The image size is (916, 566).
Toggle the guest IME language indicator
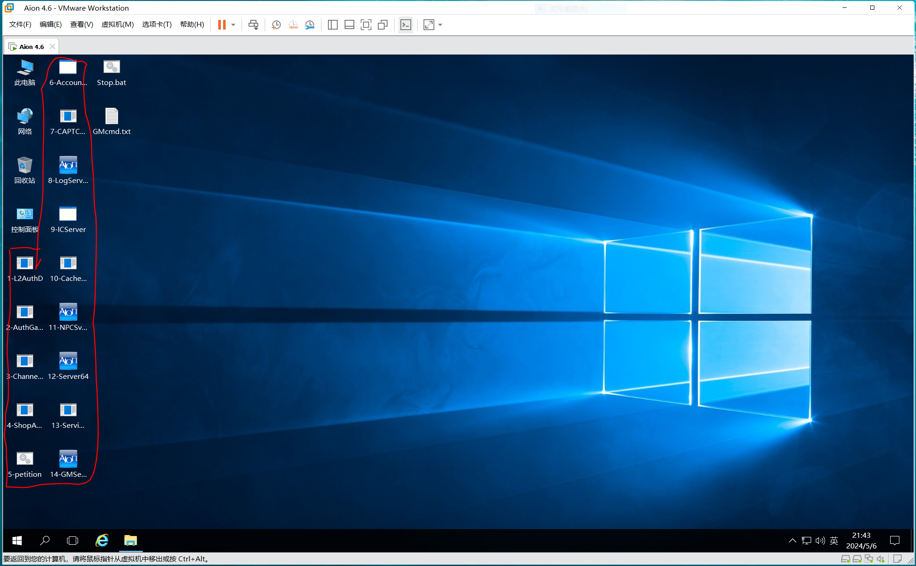click(834, 541)
